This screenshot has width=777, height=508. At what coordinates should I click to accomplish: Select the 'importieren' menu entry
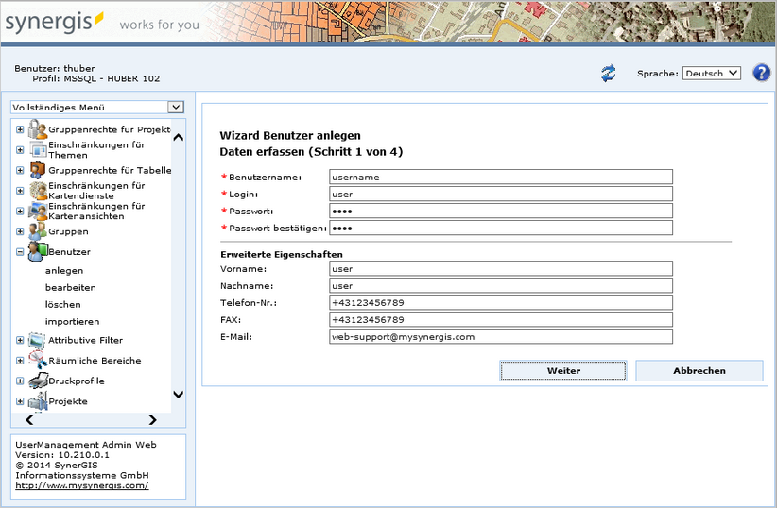point(72,321)
